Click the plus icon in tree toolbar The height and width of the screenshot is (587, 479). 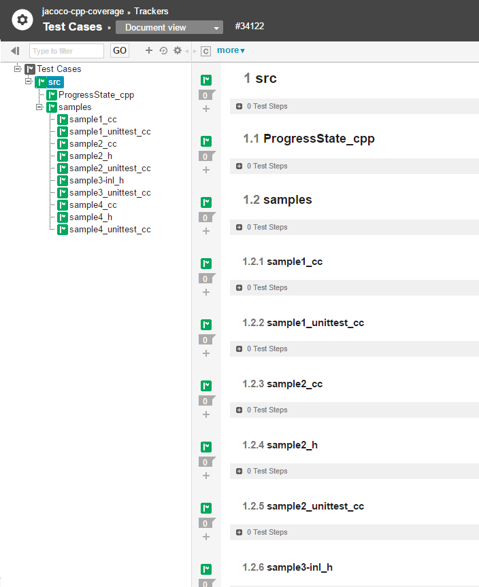[x=149, y=50]
